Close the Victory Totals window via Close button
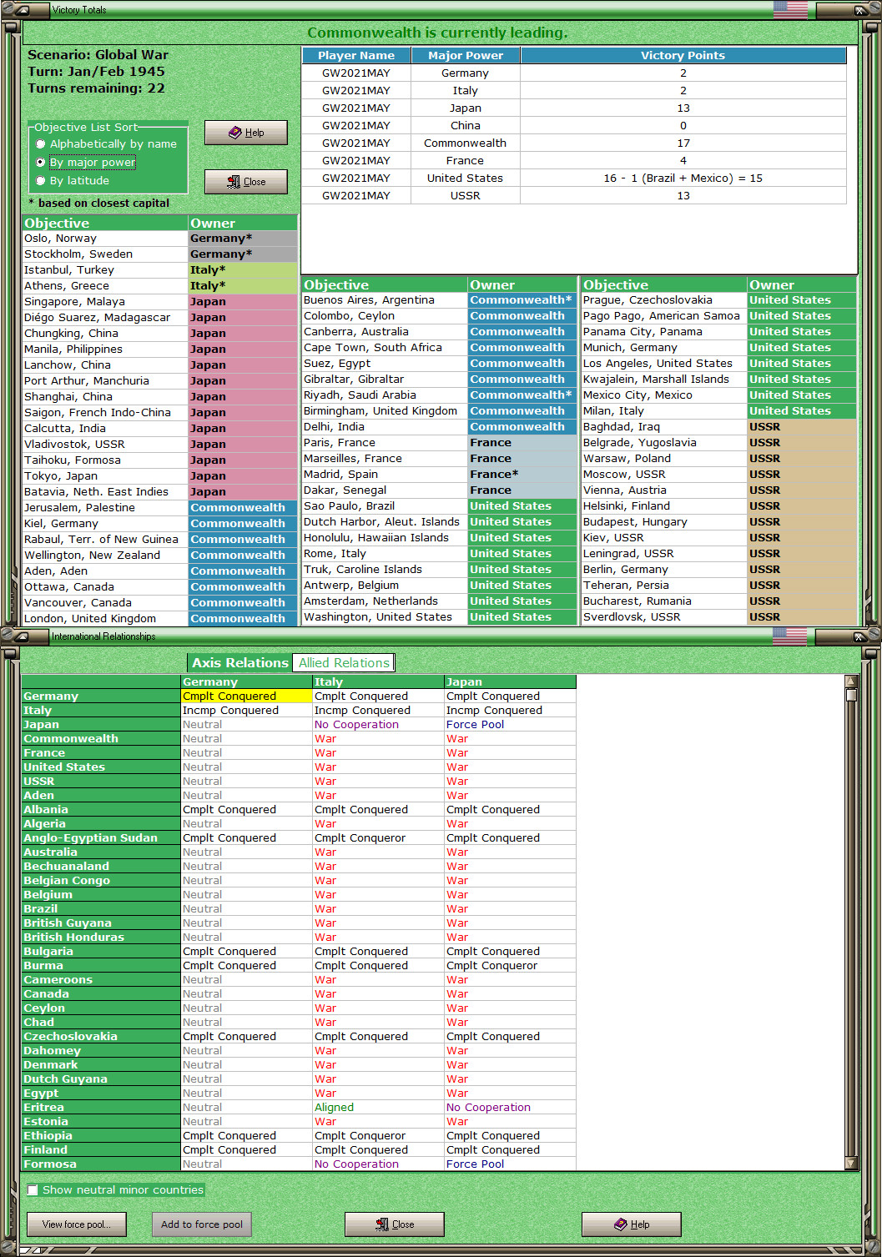This screenshot has width=882, height=1257. click(246, 182)
